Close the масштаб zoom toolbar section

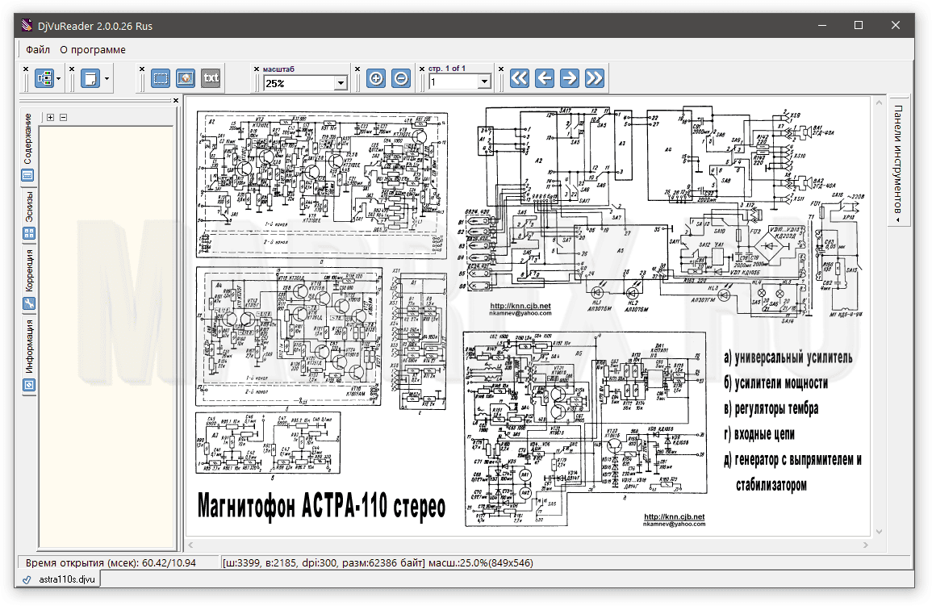point(257,69)
